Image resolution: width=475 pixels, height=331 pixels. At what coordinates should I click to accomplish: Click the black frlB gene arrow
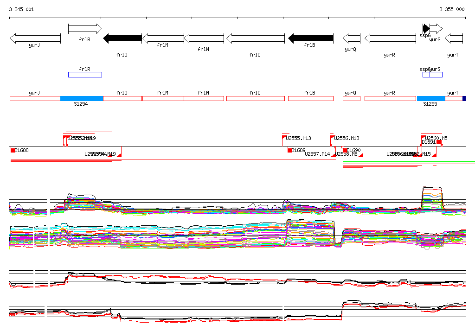310,38
